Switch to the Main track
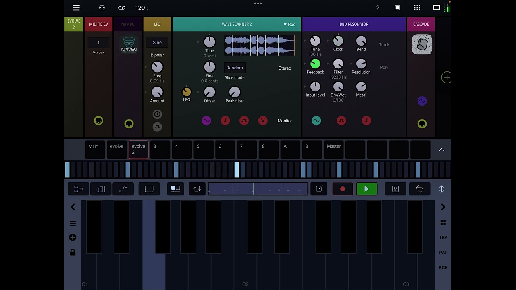The width and height of the screenshot is (516, 290). tap(95, 150)
